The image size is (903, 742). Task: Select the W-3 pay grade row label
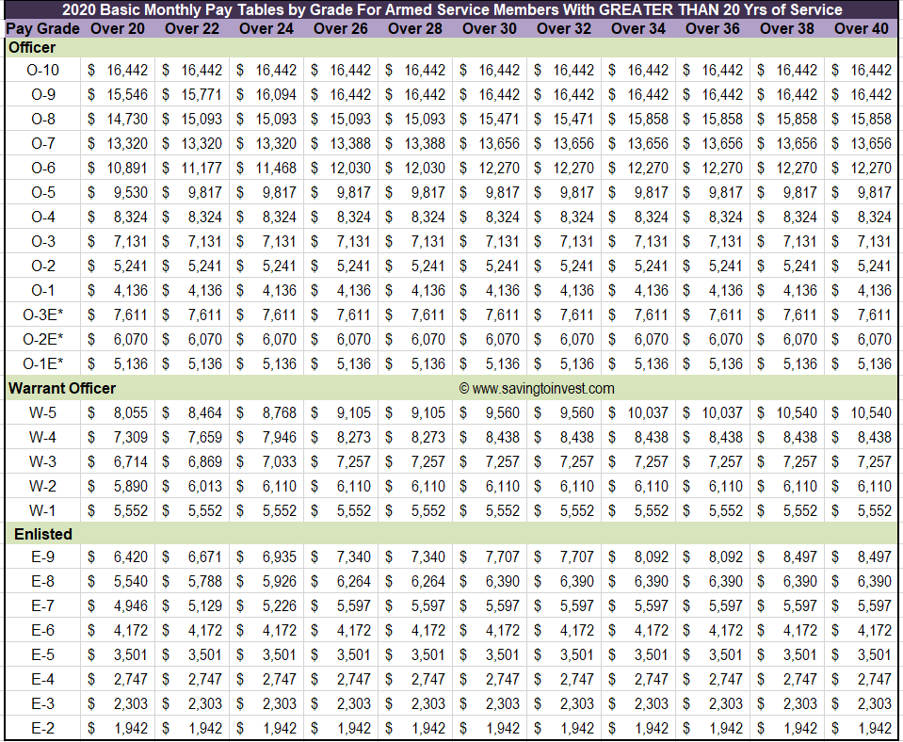pos(42,462)
